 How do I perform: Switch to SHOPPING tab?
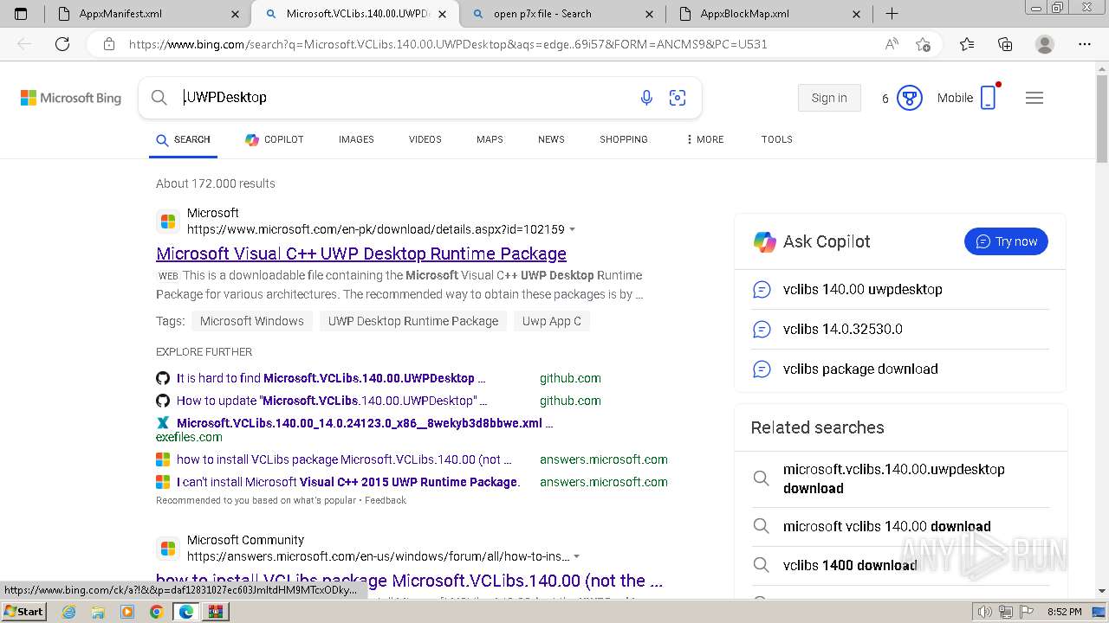[624, 139]
